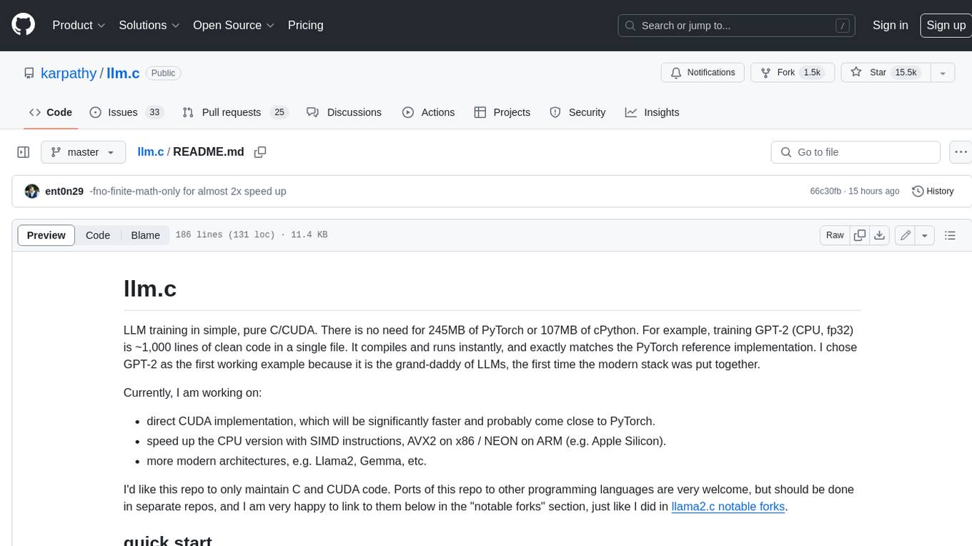972x546 pixels.
Task: Click the Issues count badge 33
Action: tap(154, 112)
